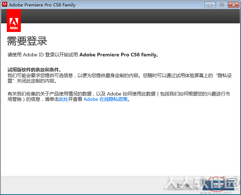Click the window title Adobe Premiere Pro CS6 Family
Screen dimensions: 241x195
point(42,5)
